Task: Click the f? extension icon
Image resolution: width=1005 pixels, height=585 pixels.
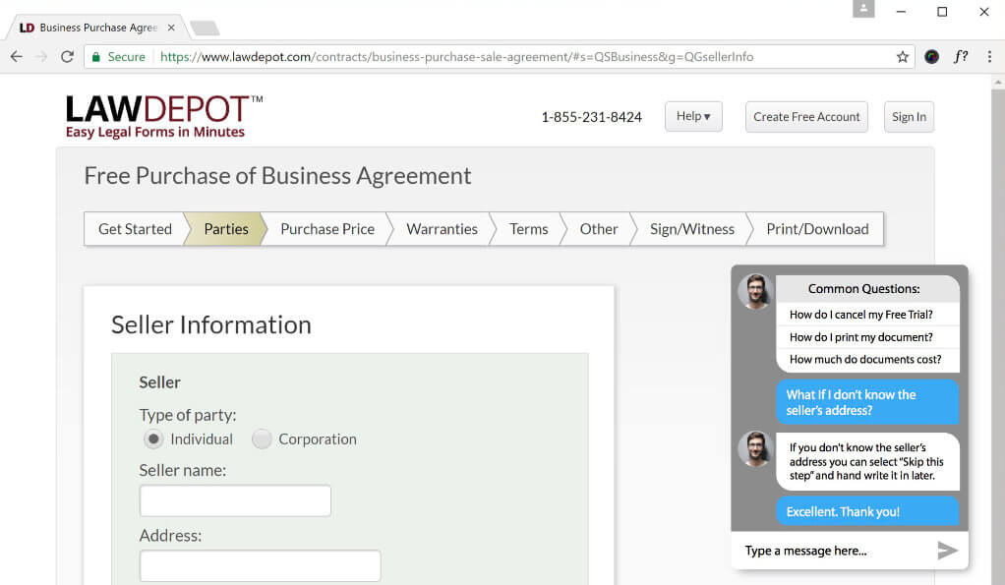Action: tap(961, 57)
